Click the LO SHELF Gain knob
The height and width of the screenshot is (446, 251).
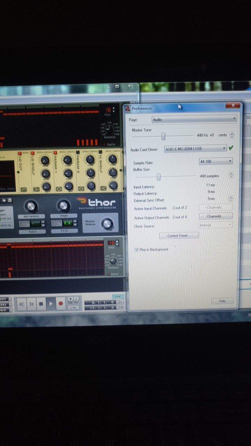[46, 174]
